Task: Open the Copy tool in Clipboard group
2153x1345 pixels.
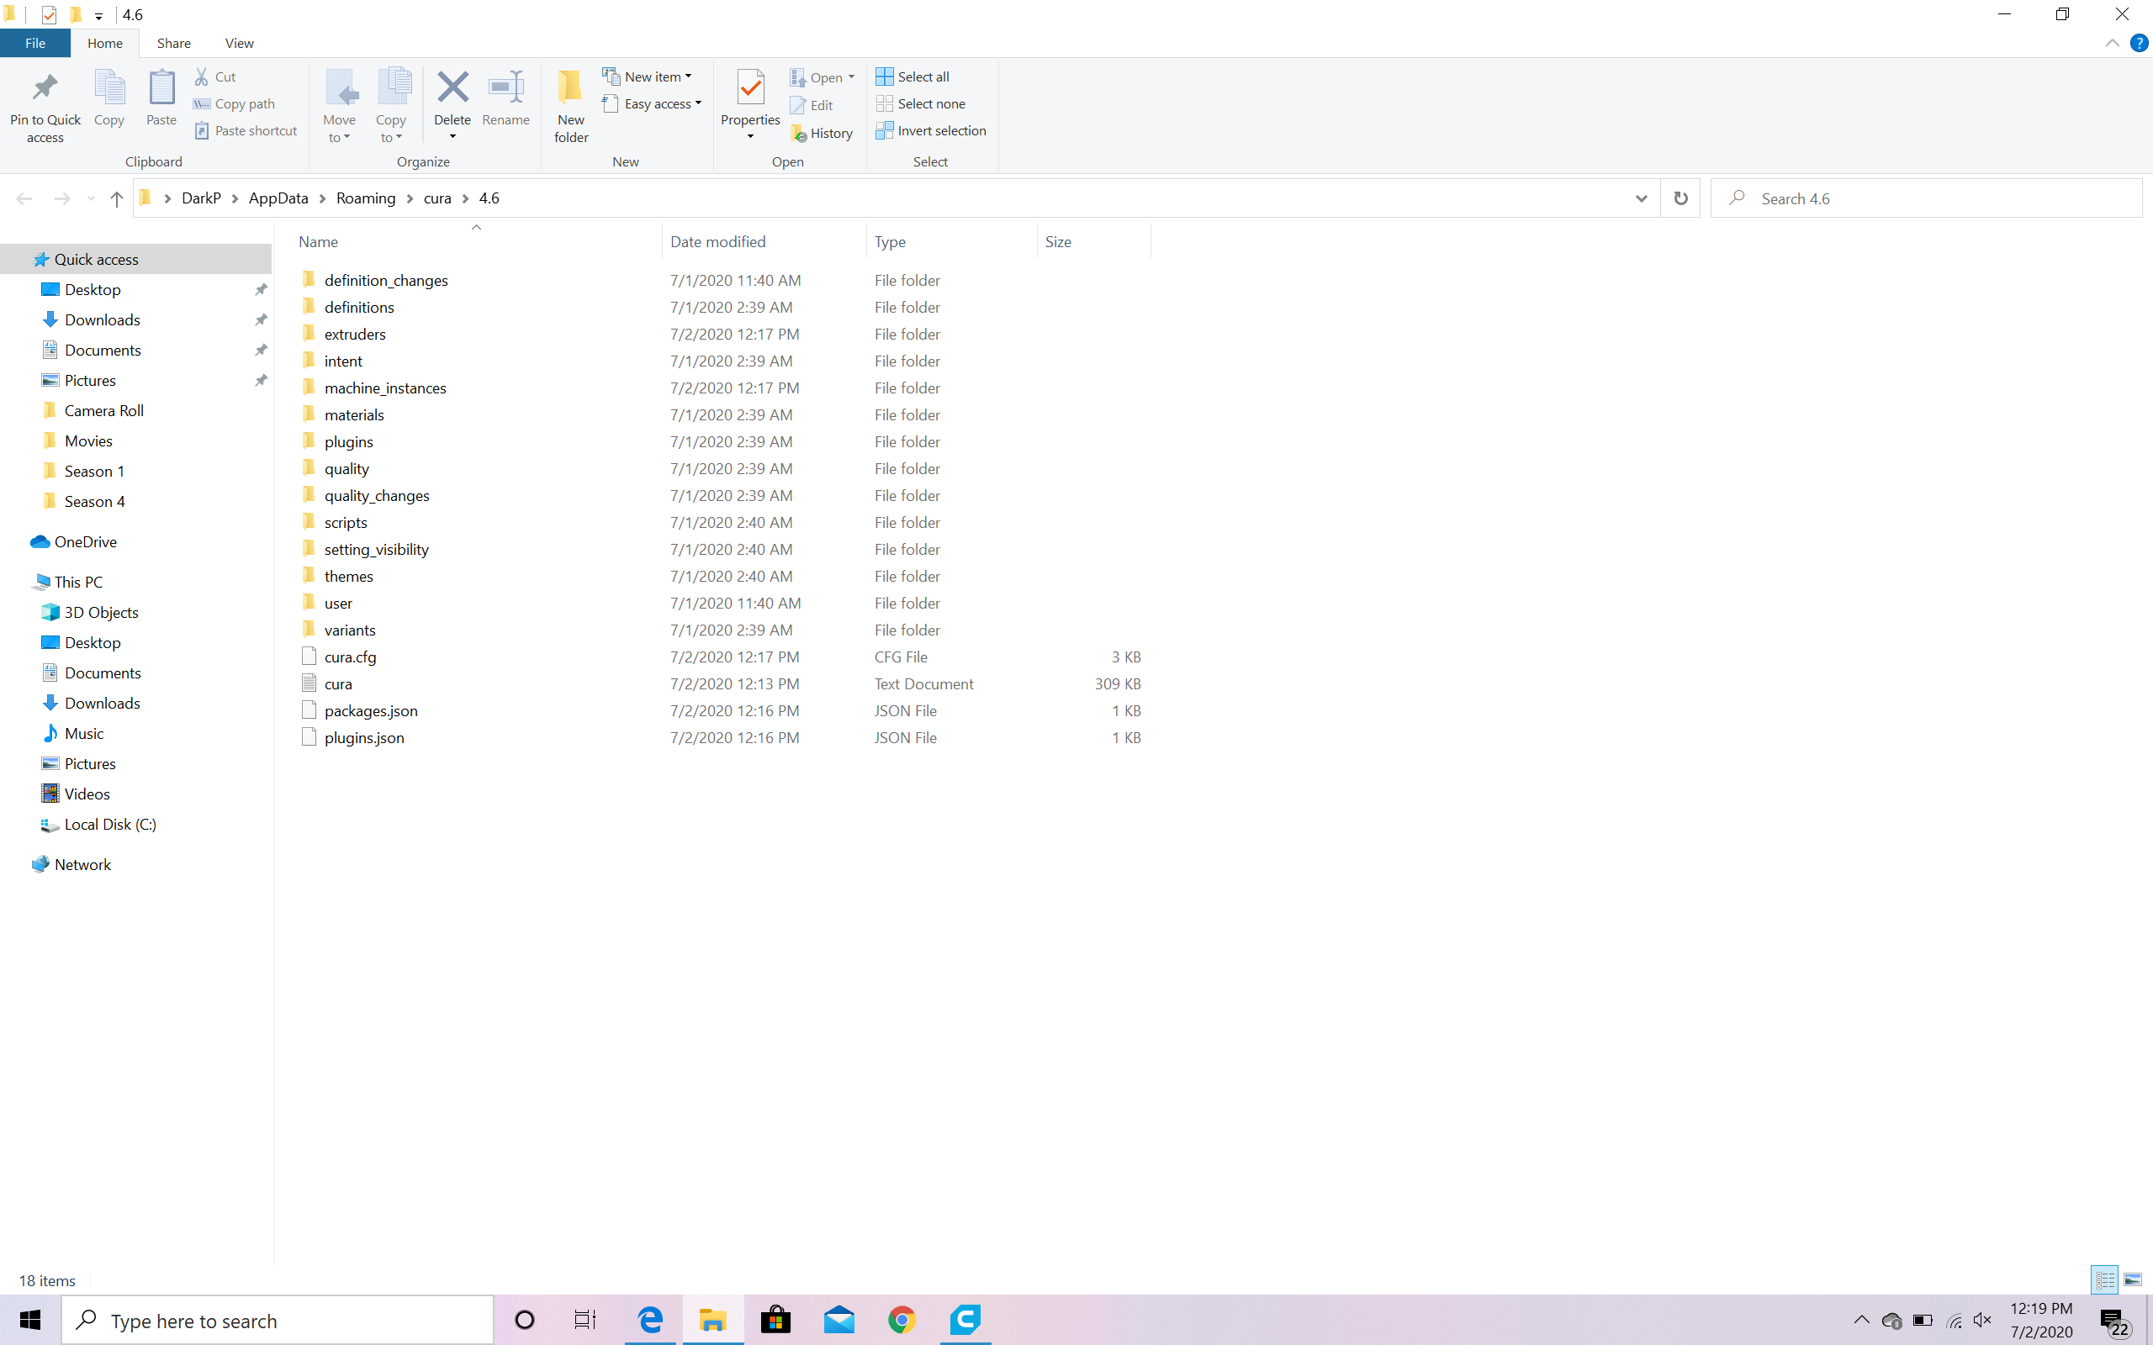Action: [108, 103]
